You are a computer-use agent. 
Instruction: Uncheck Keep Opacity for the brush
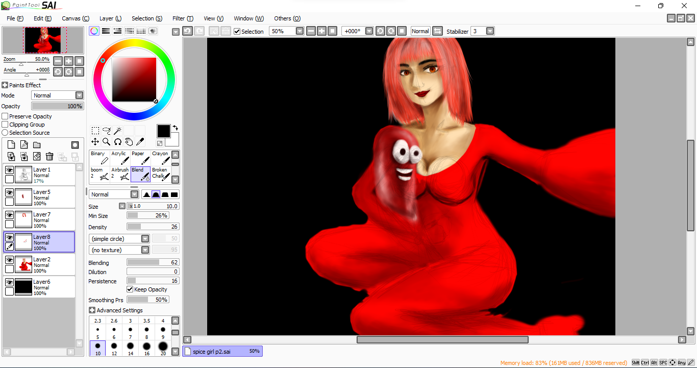pyautogui.click(x=130, y=289)
